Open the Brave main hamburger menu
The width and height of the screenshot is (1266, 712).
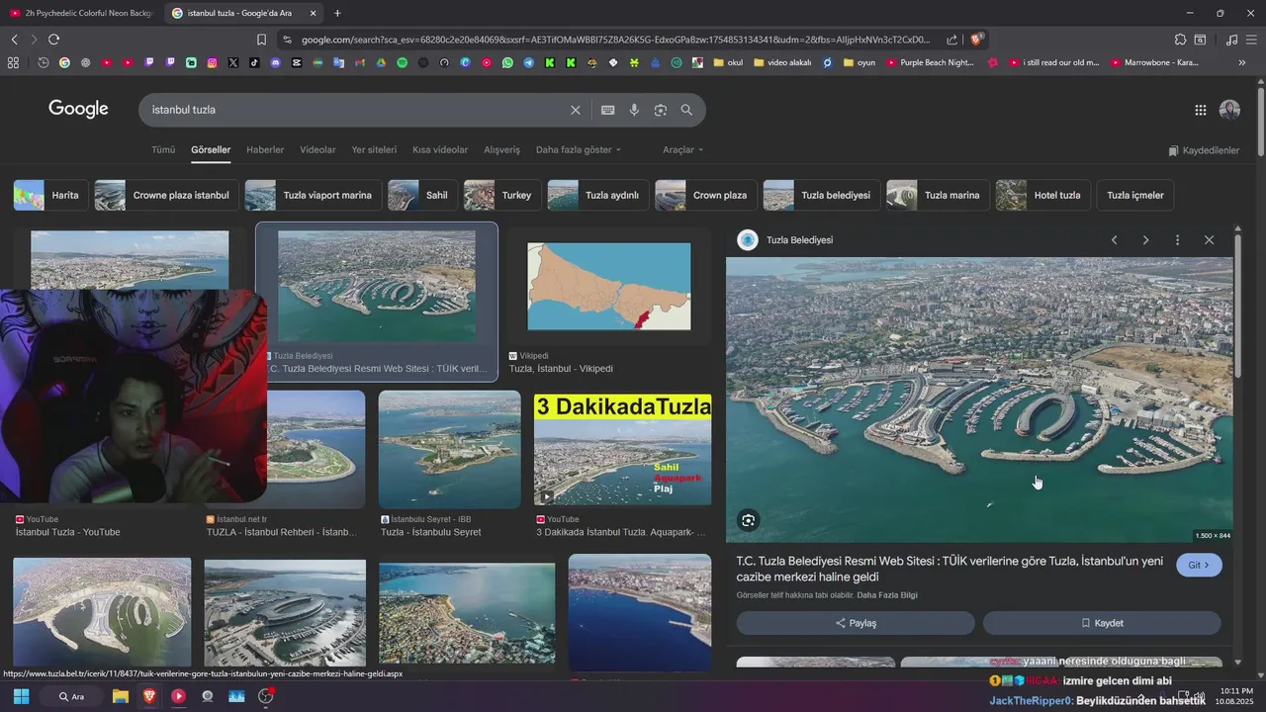[1253, 40]
